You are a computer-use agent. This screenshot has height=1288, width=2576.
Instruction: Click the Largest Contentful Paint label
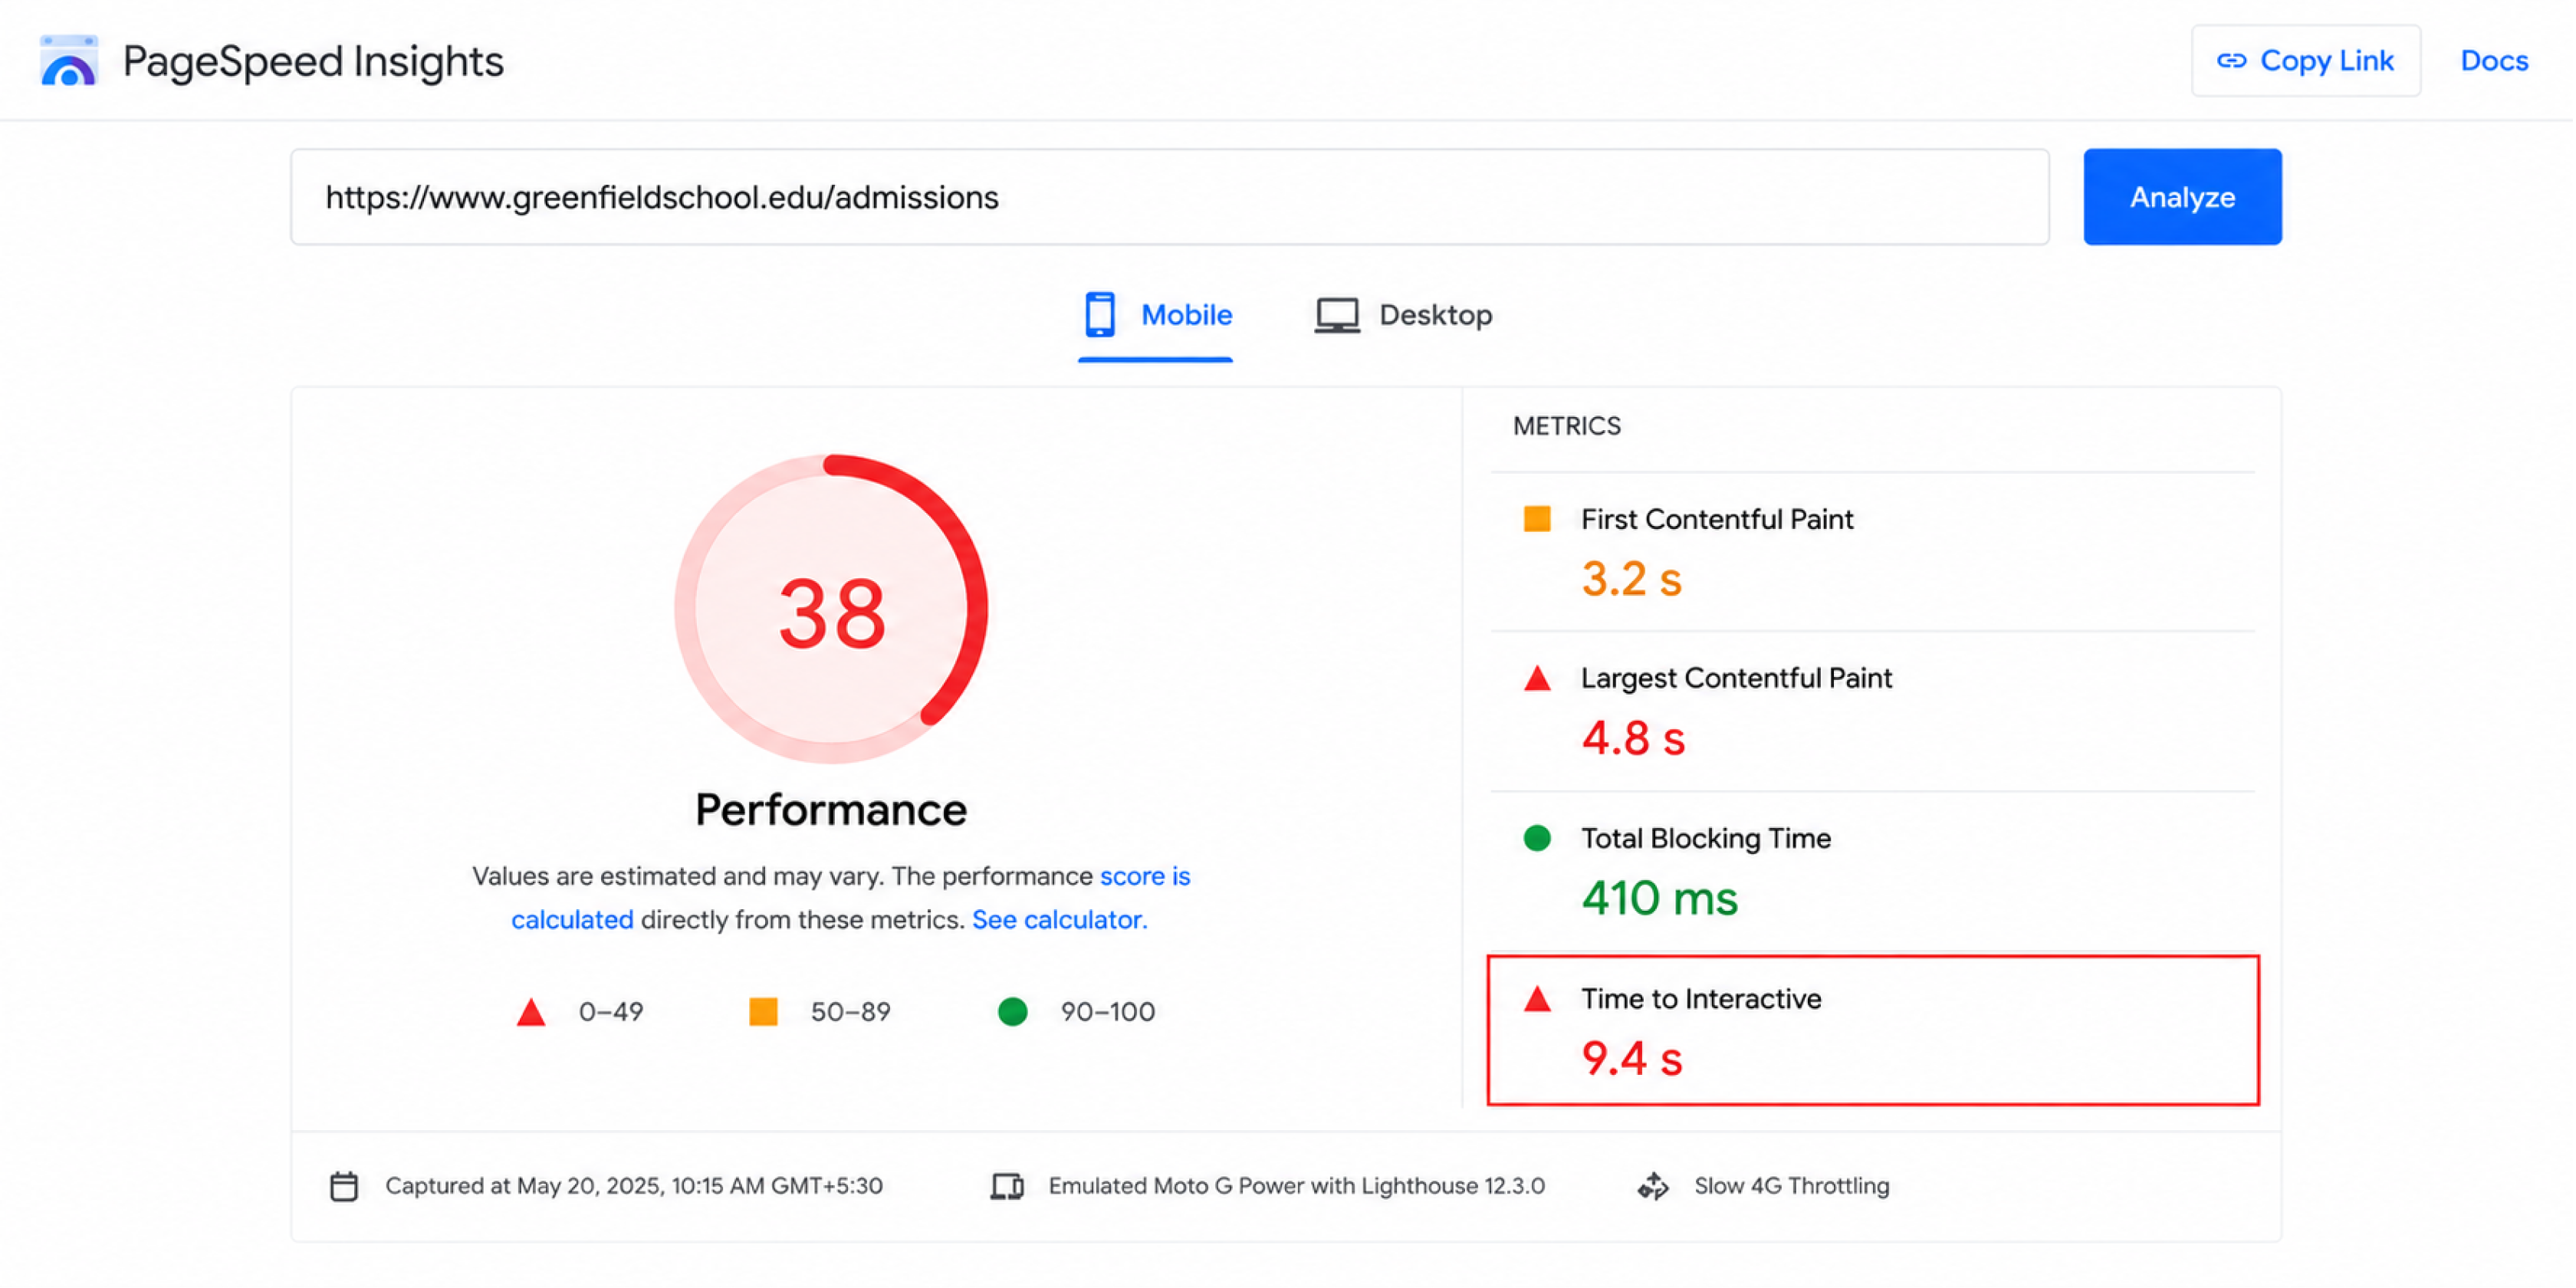pos(1736,678)
